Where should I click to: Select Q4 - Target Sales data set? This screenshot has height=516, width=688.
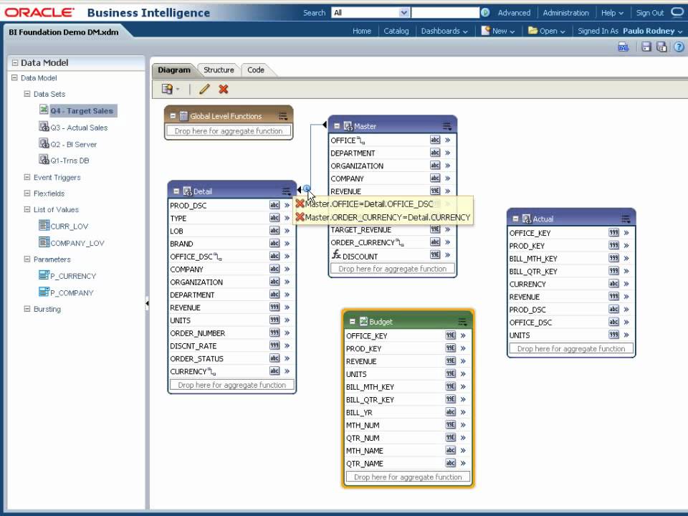tap(81, 110)
